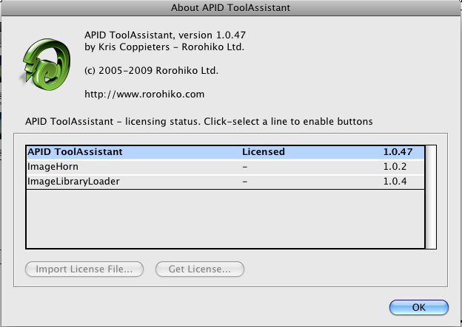Select the ImageHorn row
Viewport: 462px width, 327px height.
click(x=225, y=167)
